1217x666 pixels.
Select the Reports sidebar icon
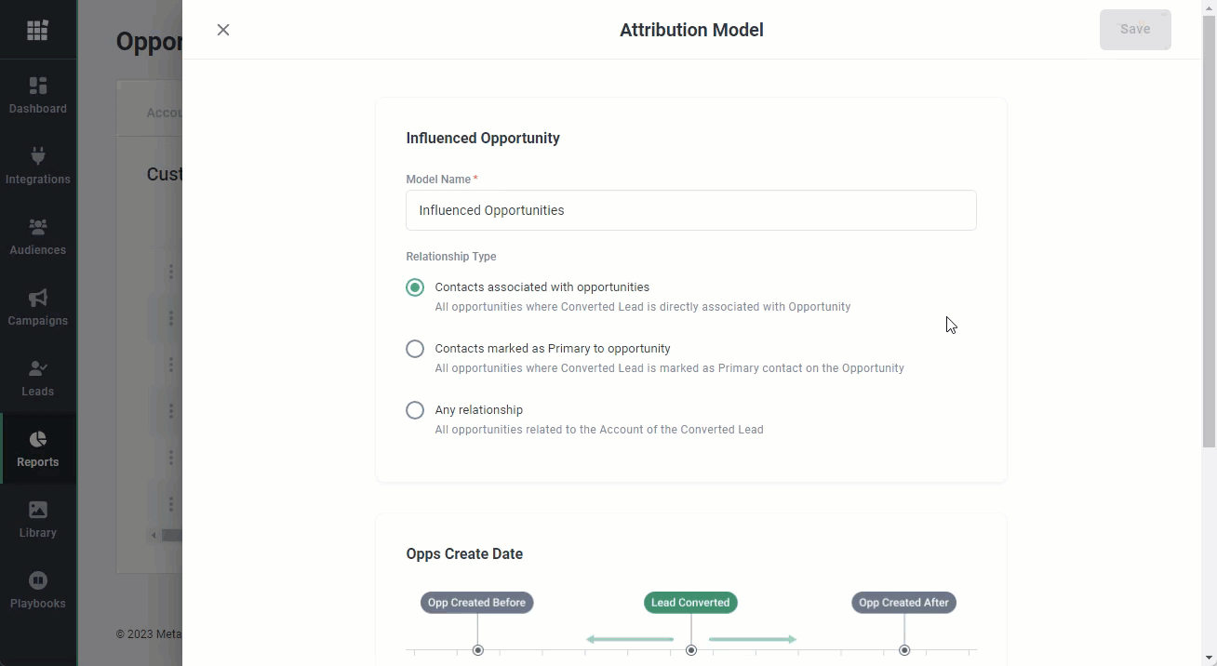coord(37,449)
